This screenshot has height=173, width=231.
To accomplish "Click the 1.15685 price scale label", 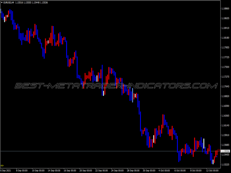I will (225, 145).
